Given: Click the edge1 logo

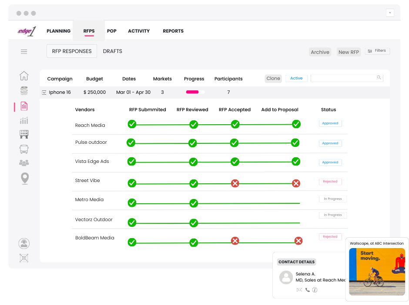Looking at the screenshot, I should pos(27,31).
